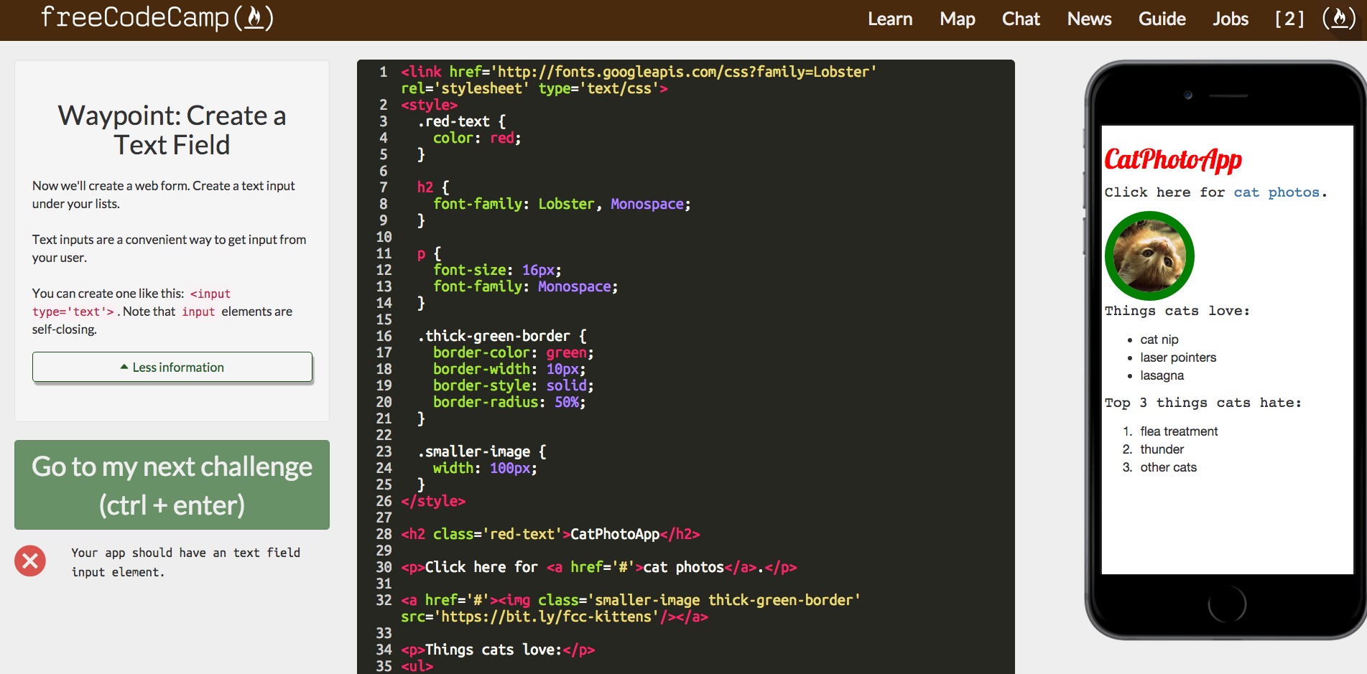Click the flame icon at the navbar's far right
Image resolution: width=1367 pixels, height=674 pixels.
click(1339, 19)
